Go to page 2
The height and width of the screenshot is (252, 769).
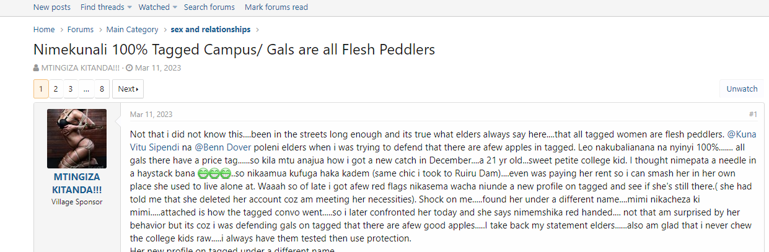tap(56, 89)
